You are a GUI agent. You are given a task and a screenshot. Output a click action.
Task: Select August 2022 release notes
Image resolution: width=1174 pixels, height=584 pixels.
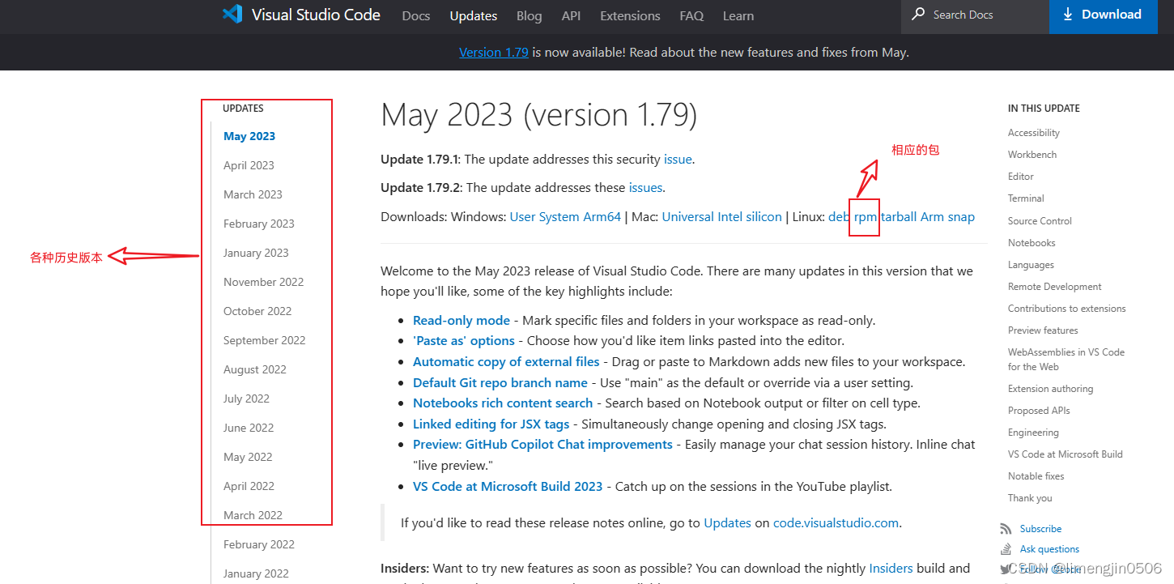(255, 369)
